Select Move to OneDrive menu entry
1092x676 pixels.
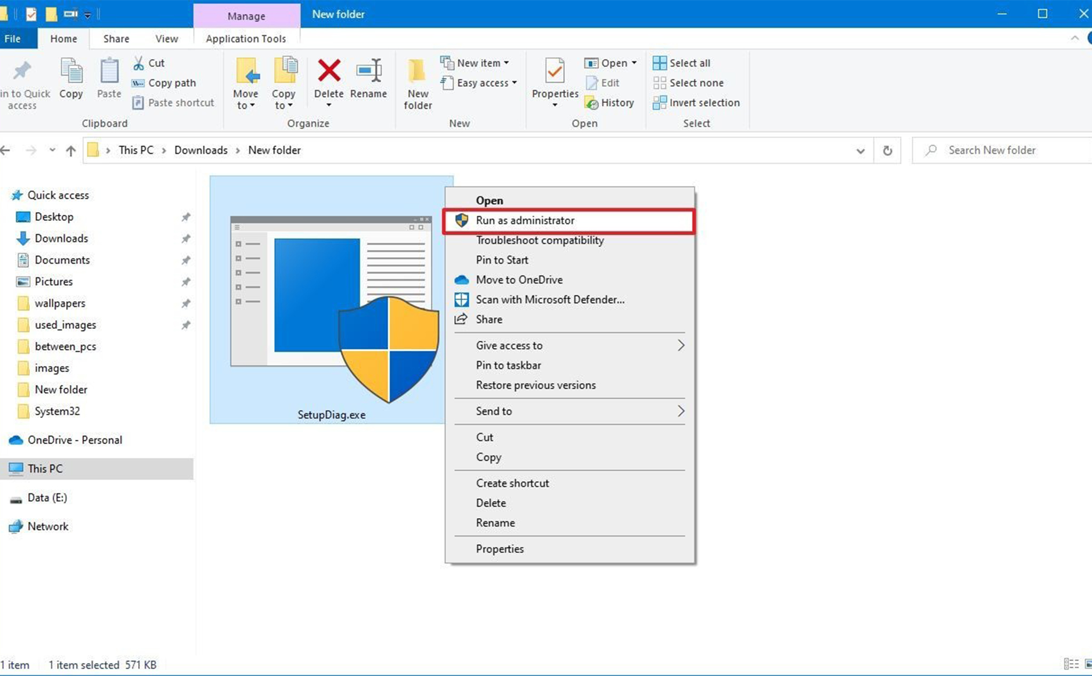click(x=519, y=280)
